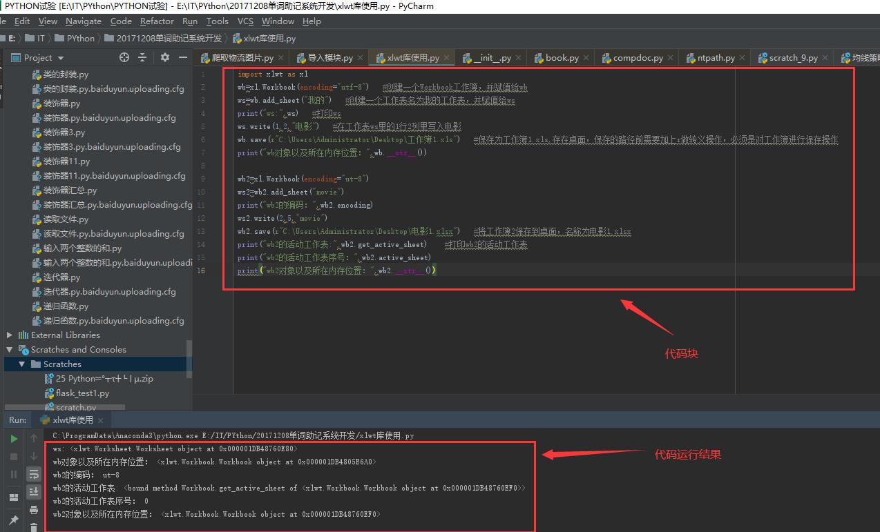Viewport: 880px width, 532px height.
Task: Click the PYthon breadcrumb in navigation bar
Action: [80, 39]
